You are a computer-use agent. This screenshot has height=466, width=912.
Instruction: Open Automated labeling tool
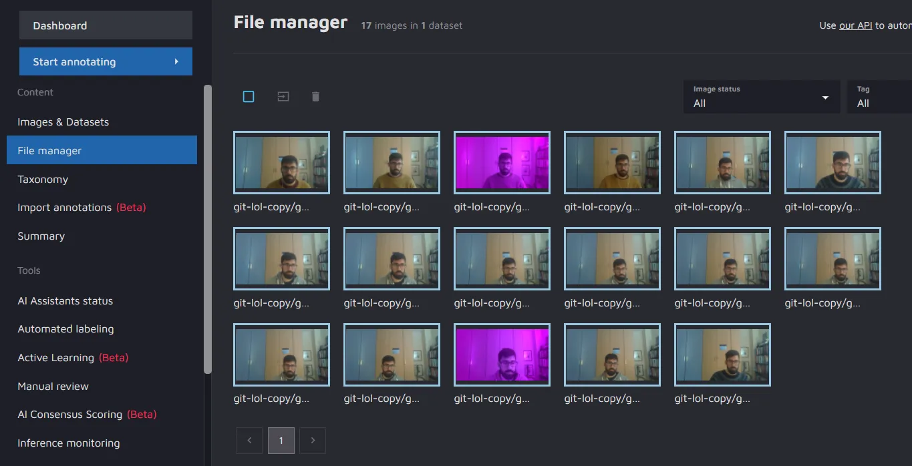pyautogui.click(x=65, y=329)
